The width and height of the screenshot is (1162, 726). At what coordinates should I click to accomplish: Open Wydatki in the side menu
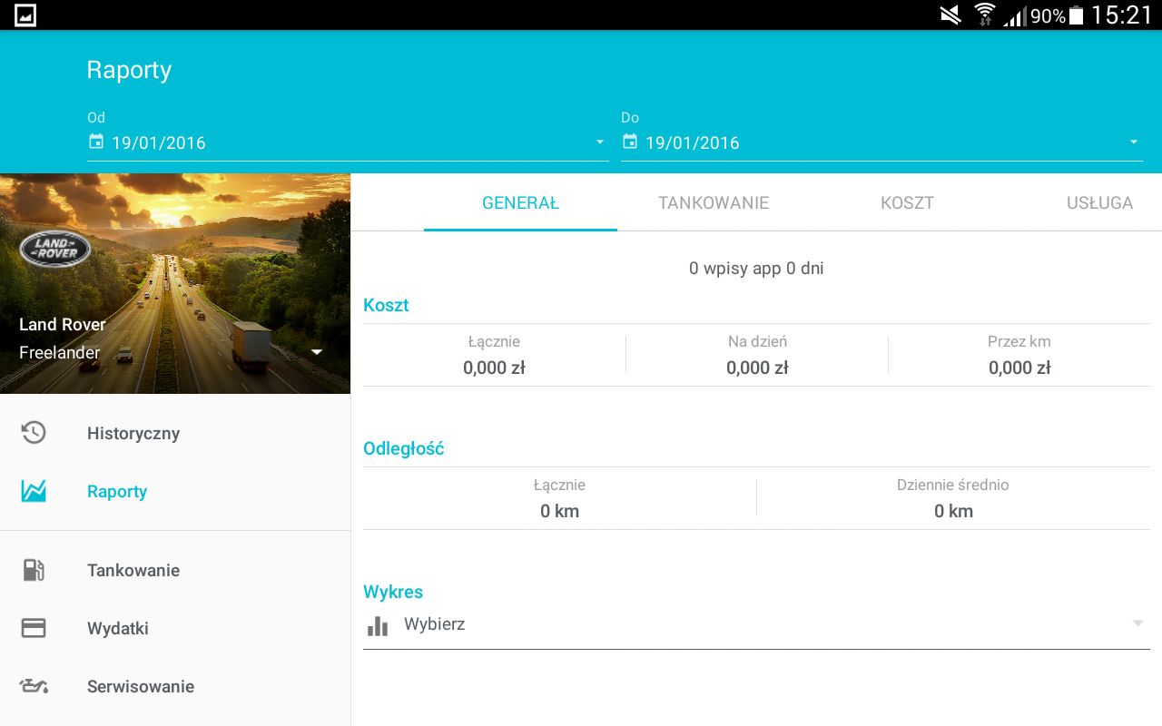pyautogui.click(x=175, y=628)
